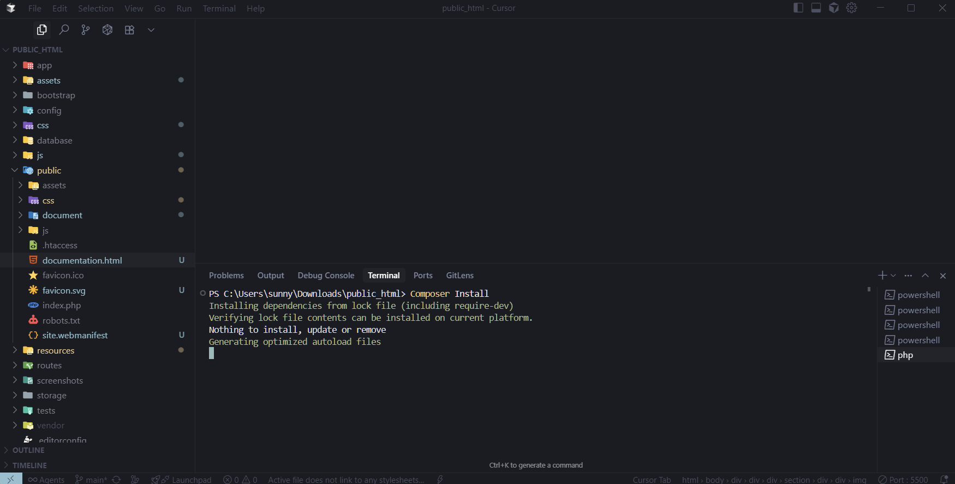955x484 pixels.
Task: Open the File menu
Action: (35, 8)
